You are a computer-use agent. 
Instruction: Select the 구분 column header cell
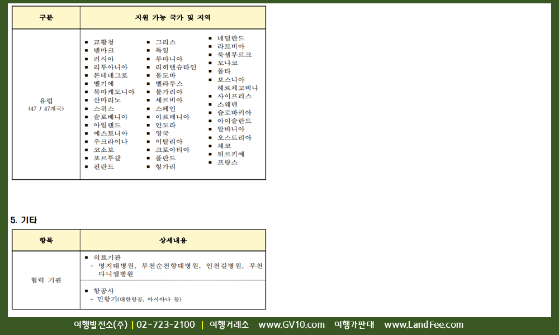[46, 18]
